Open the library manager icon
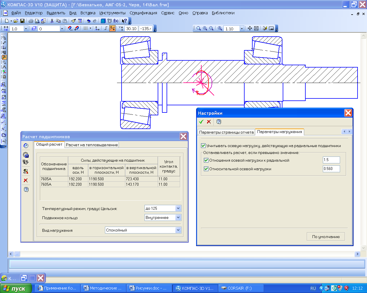The width and height of the screenshot is (367, 293). pyautogui.click(x=103, y=21)
